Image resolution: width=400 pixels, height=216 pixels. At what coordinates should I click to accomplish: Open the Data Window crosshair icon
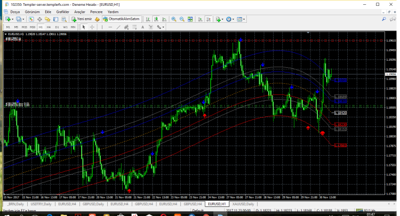click(x=39, y=19)
